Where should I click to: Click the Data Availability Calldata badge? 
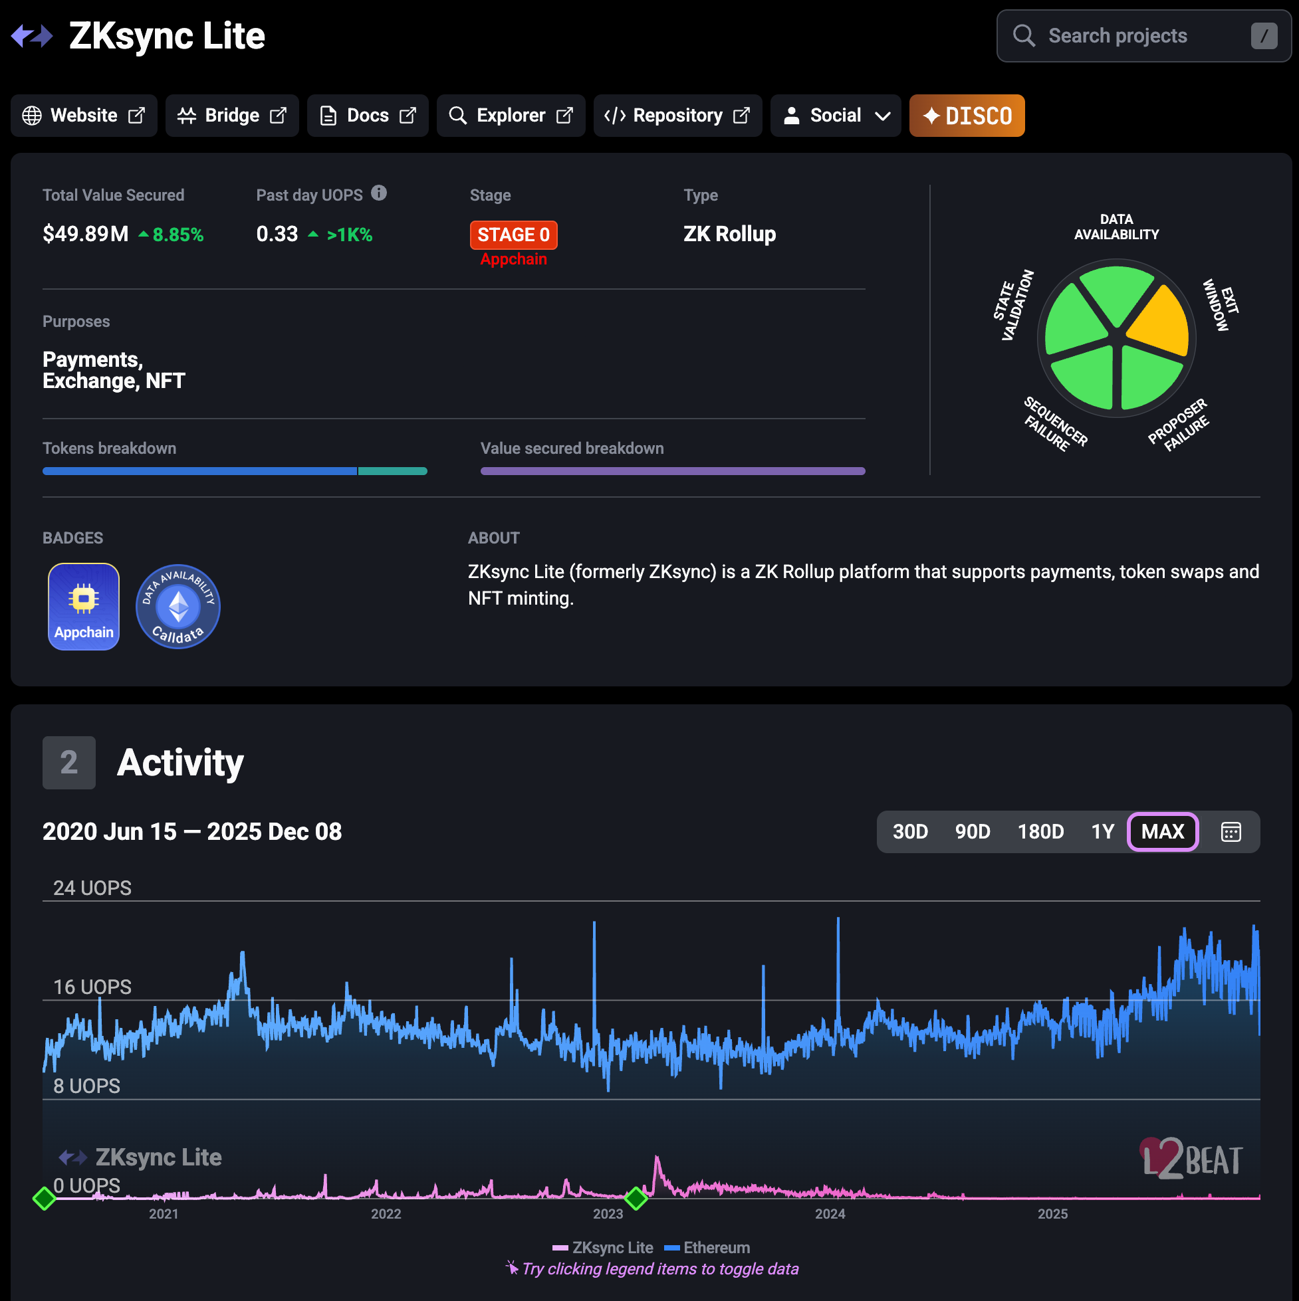click(x=178, y=606)
